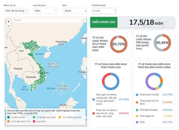This screenshot has width=179, height=130.
Task: Expand the Năm 2023 year selector
Action: 74,11
